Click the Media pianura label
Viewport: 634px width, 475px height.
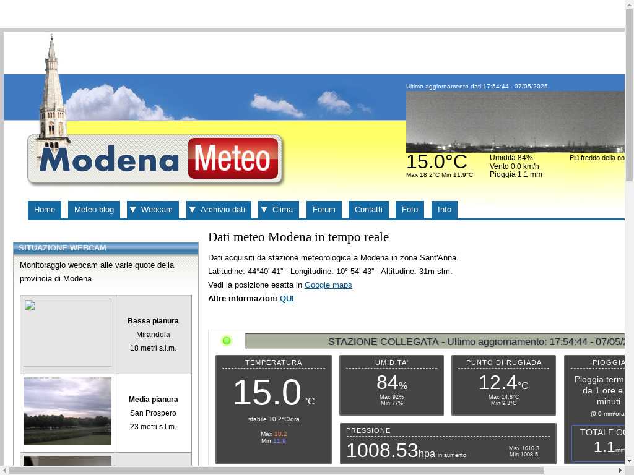[x=154, y=399]
